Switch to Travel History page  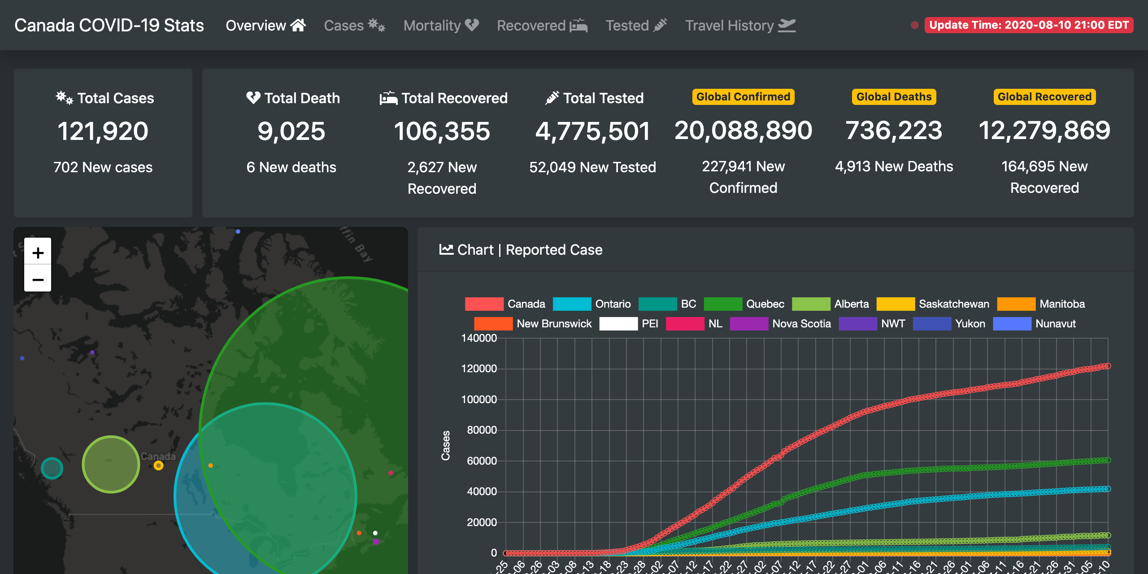click(729, 26)
